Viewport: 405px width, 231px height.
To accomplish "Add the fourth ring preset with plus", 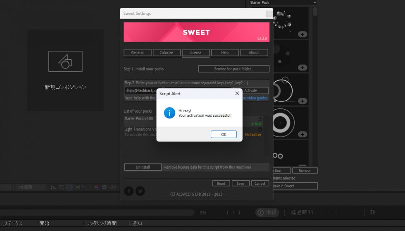I will pos(303,134).
